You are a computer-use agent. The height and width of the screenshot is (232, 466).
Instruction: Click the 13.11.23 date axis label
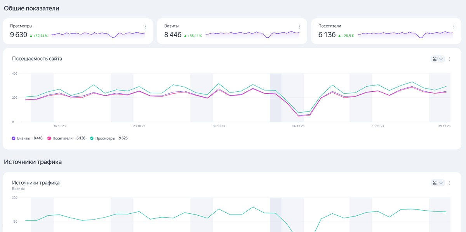(378, 126)
